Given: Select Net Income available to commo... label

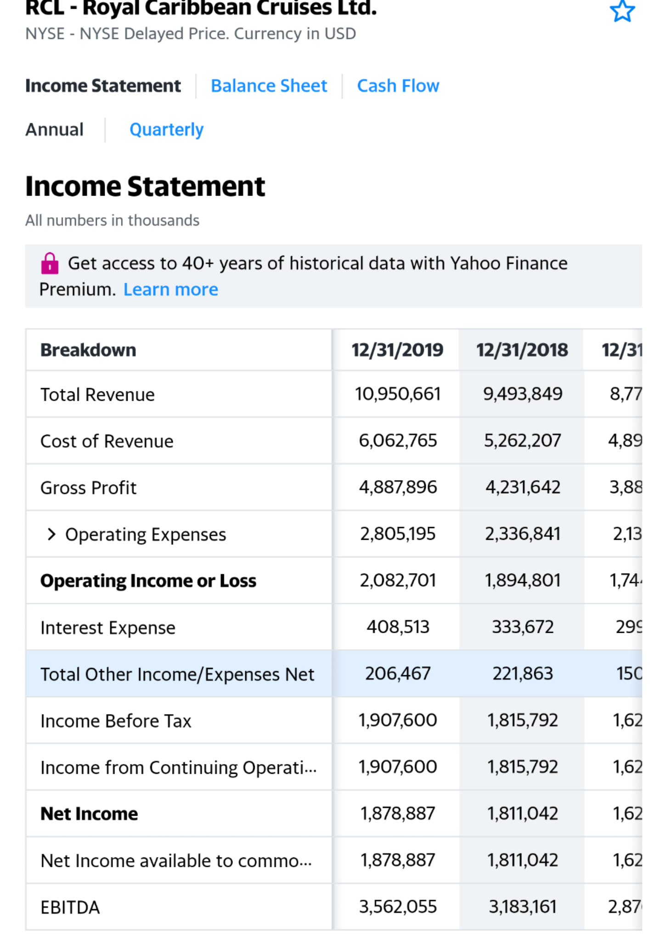Looking at the screenshot, I should [176, 861].
